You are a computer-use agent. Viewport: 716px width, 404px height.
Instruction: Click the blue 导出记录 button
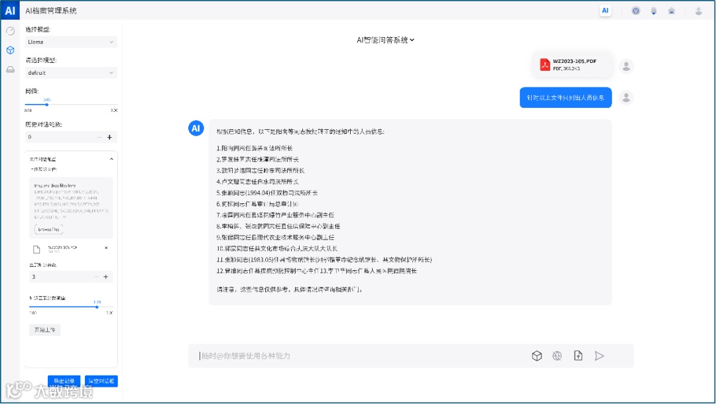tap(64, 381)
